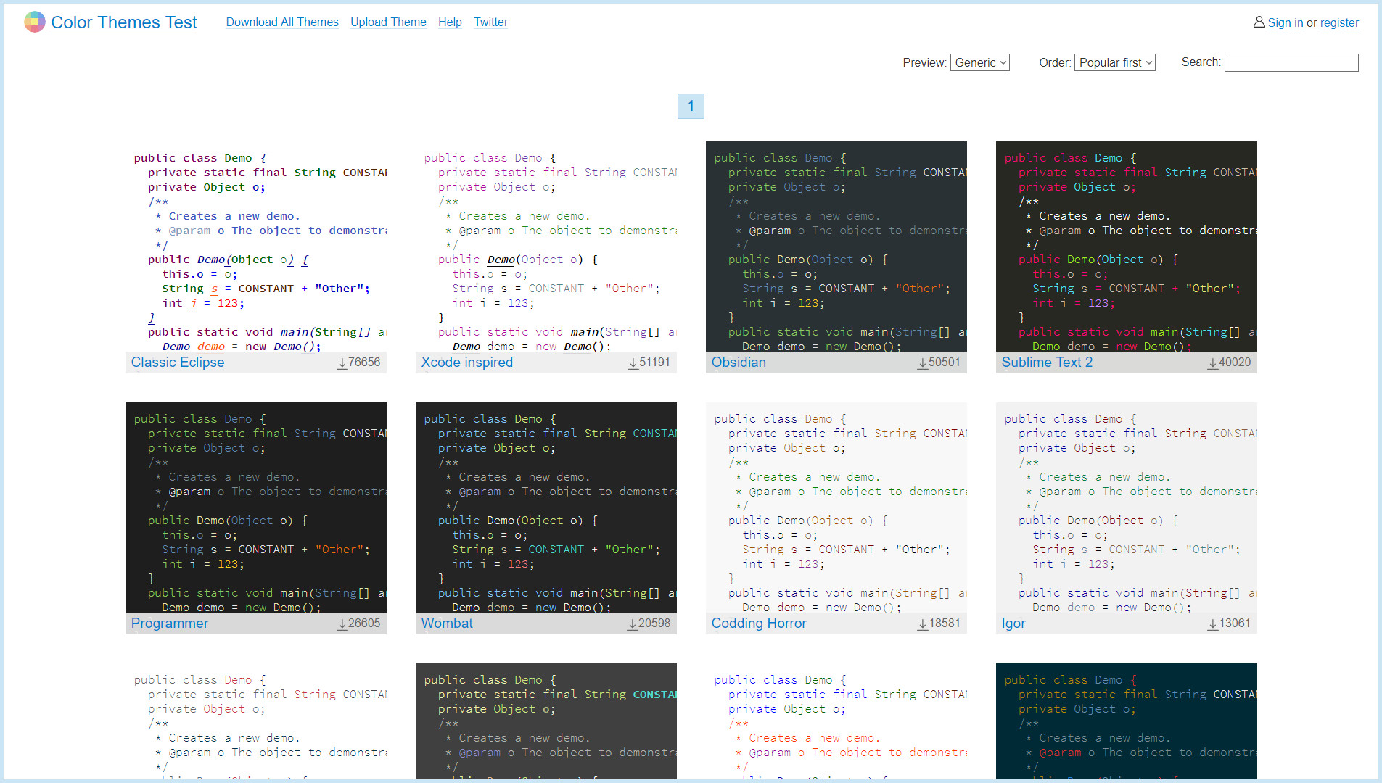Click the Codding Horror code preview thumbnail
The height and width of the screenshot is (783, 1382).
tap(836, 507)
